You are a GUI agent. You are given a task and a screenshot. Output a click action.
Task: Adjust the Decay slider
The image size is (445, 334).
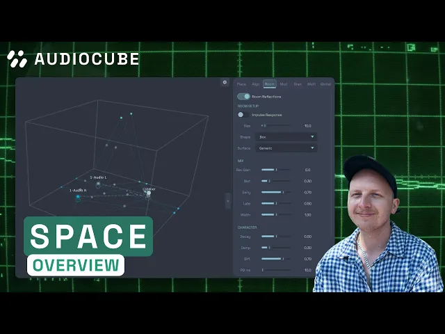click(x=276, y=237)
